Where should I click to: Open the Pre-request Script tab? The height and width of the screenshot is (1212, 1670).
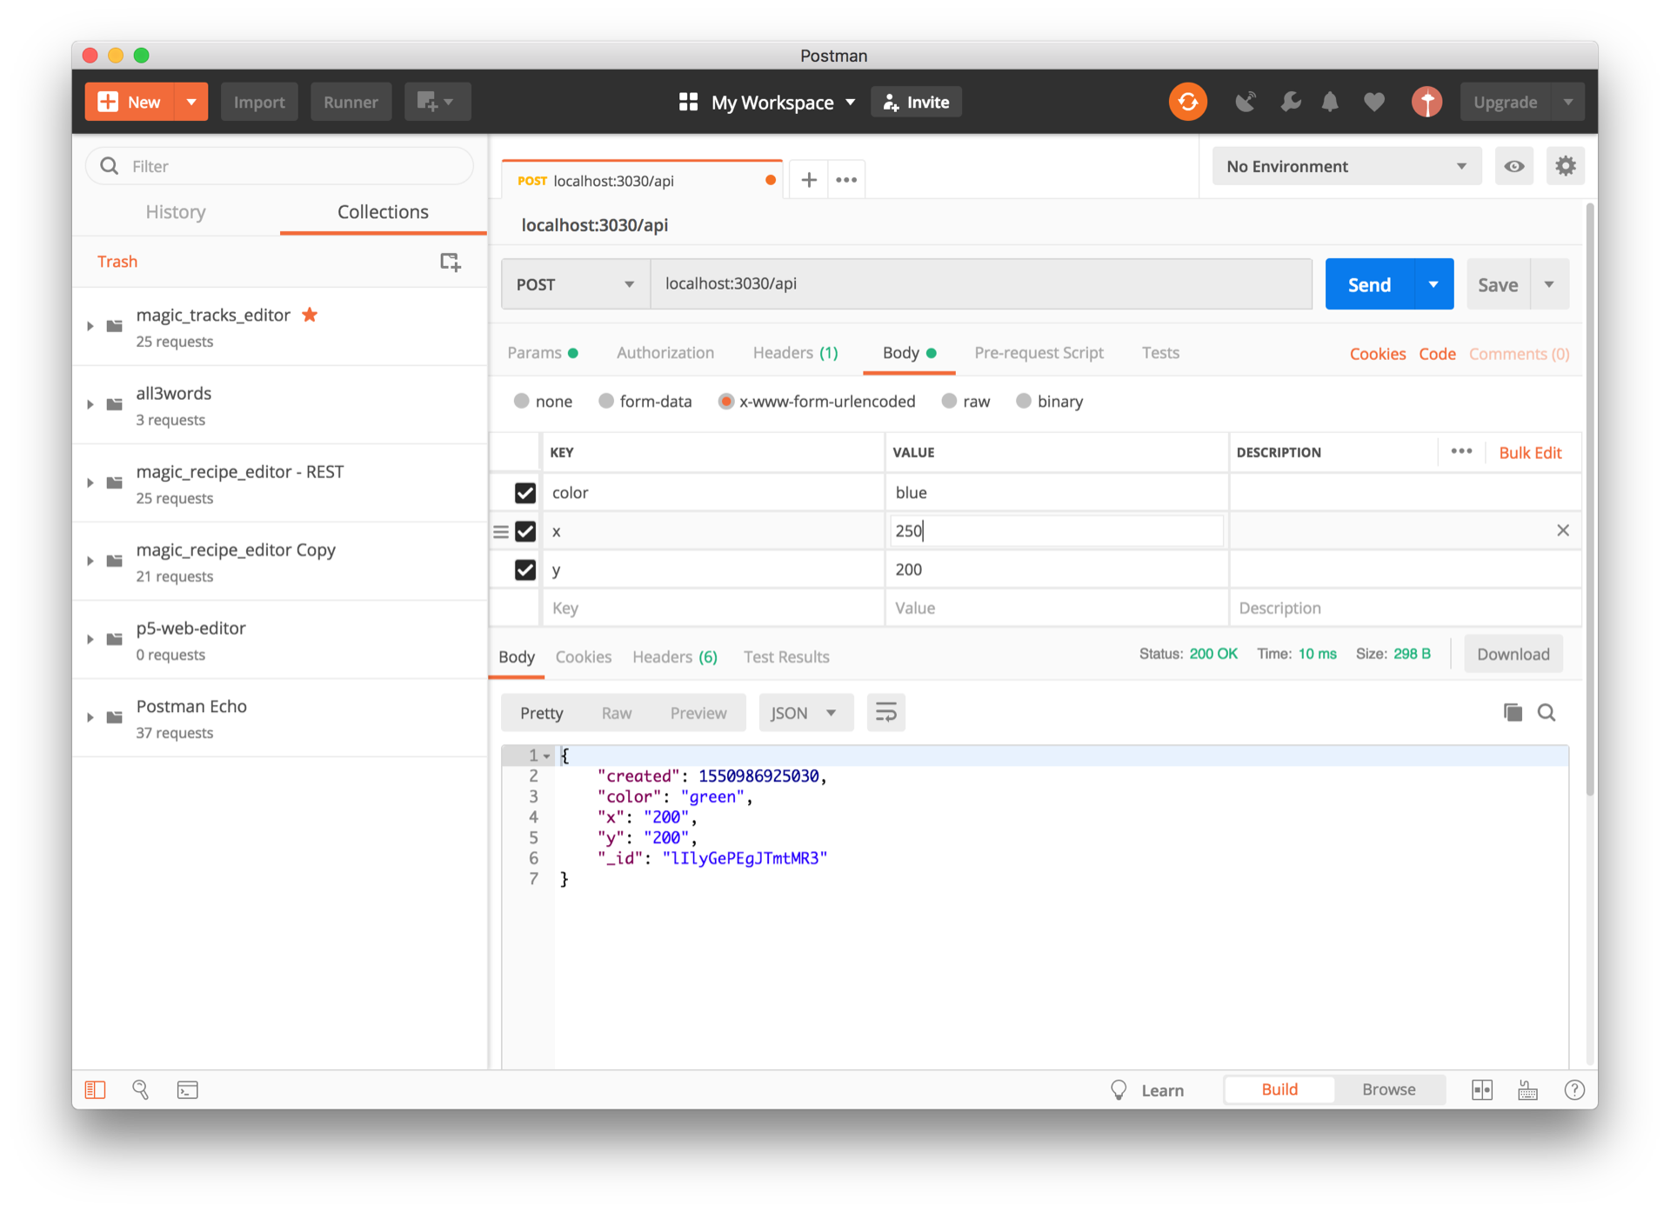click(x=1039, y=353)
